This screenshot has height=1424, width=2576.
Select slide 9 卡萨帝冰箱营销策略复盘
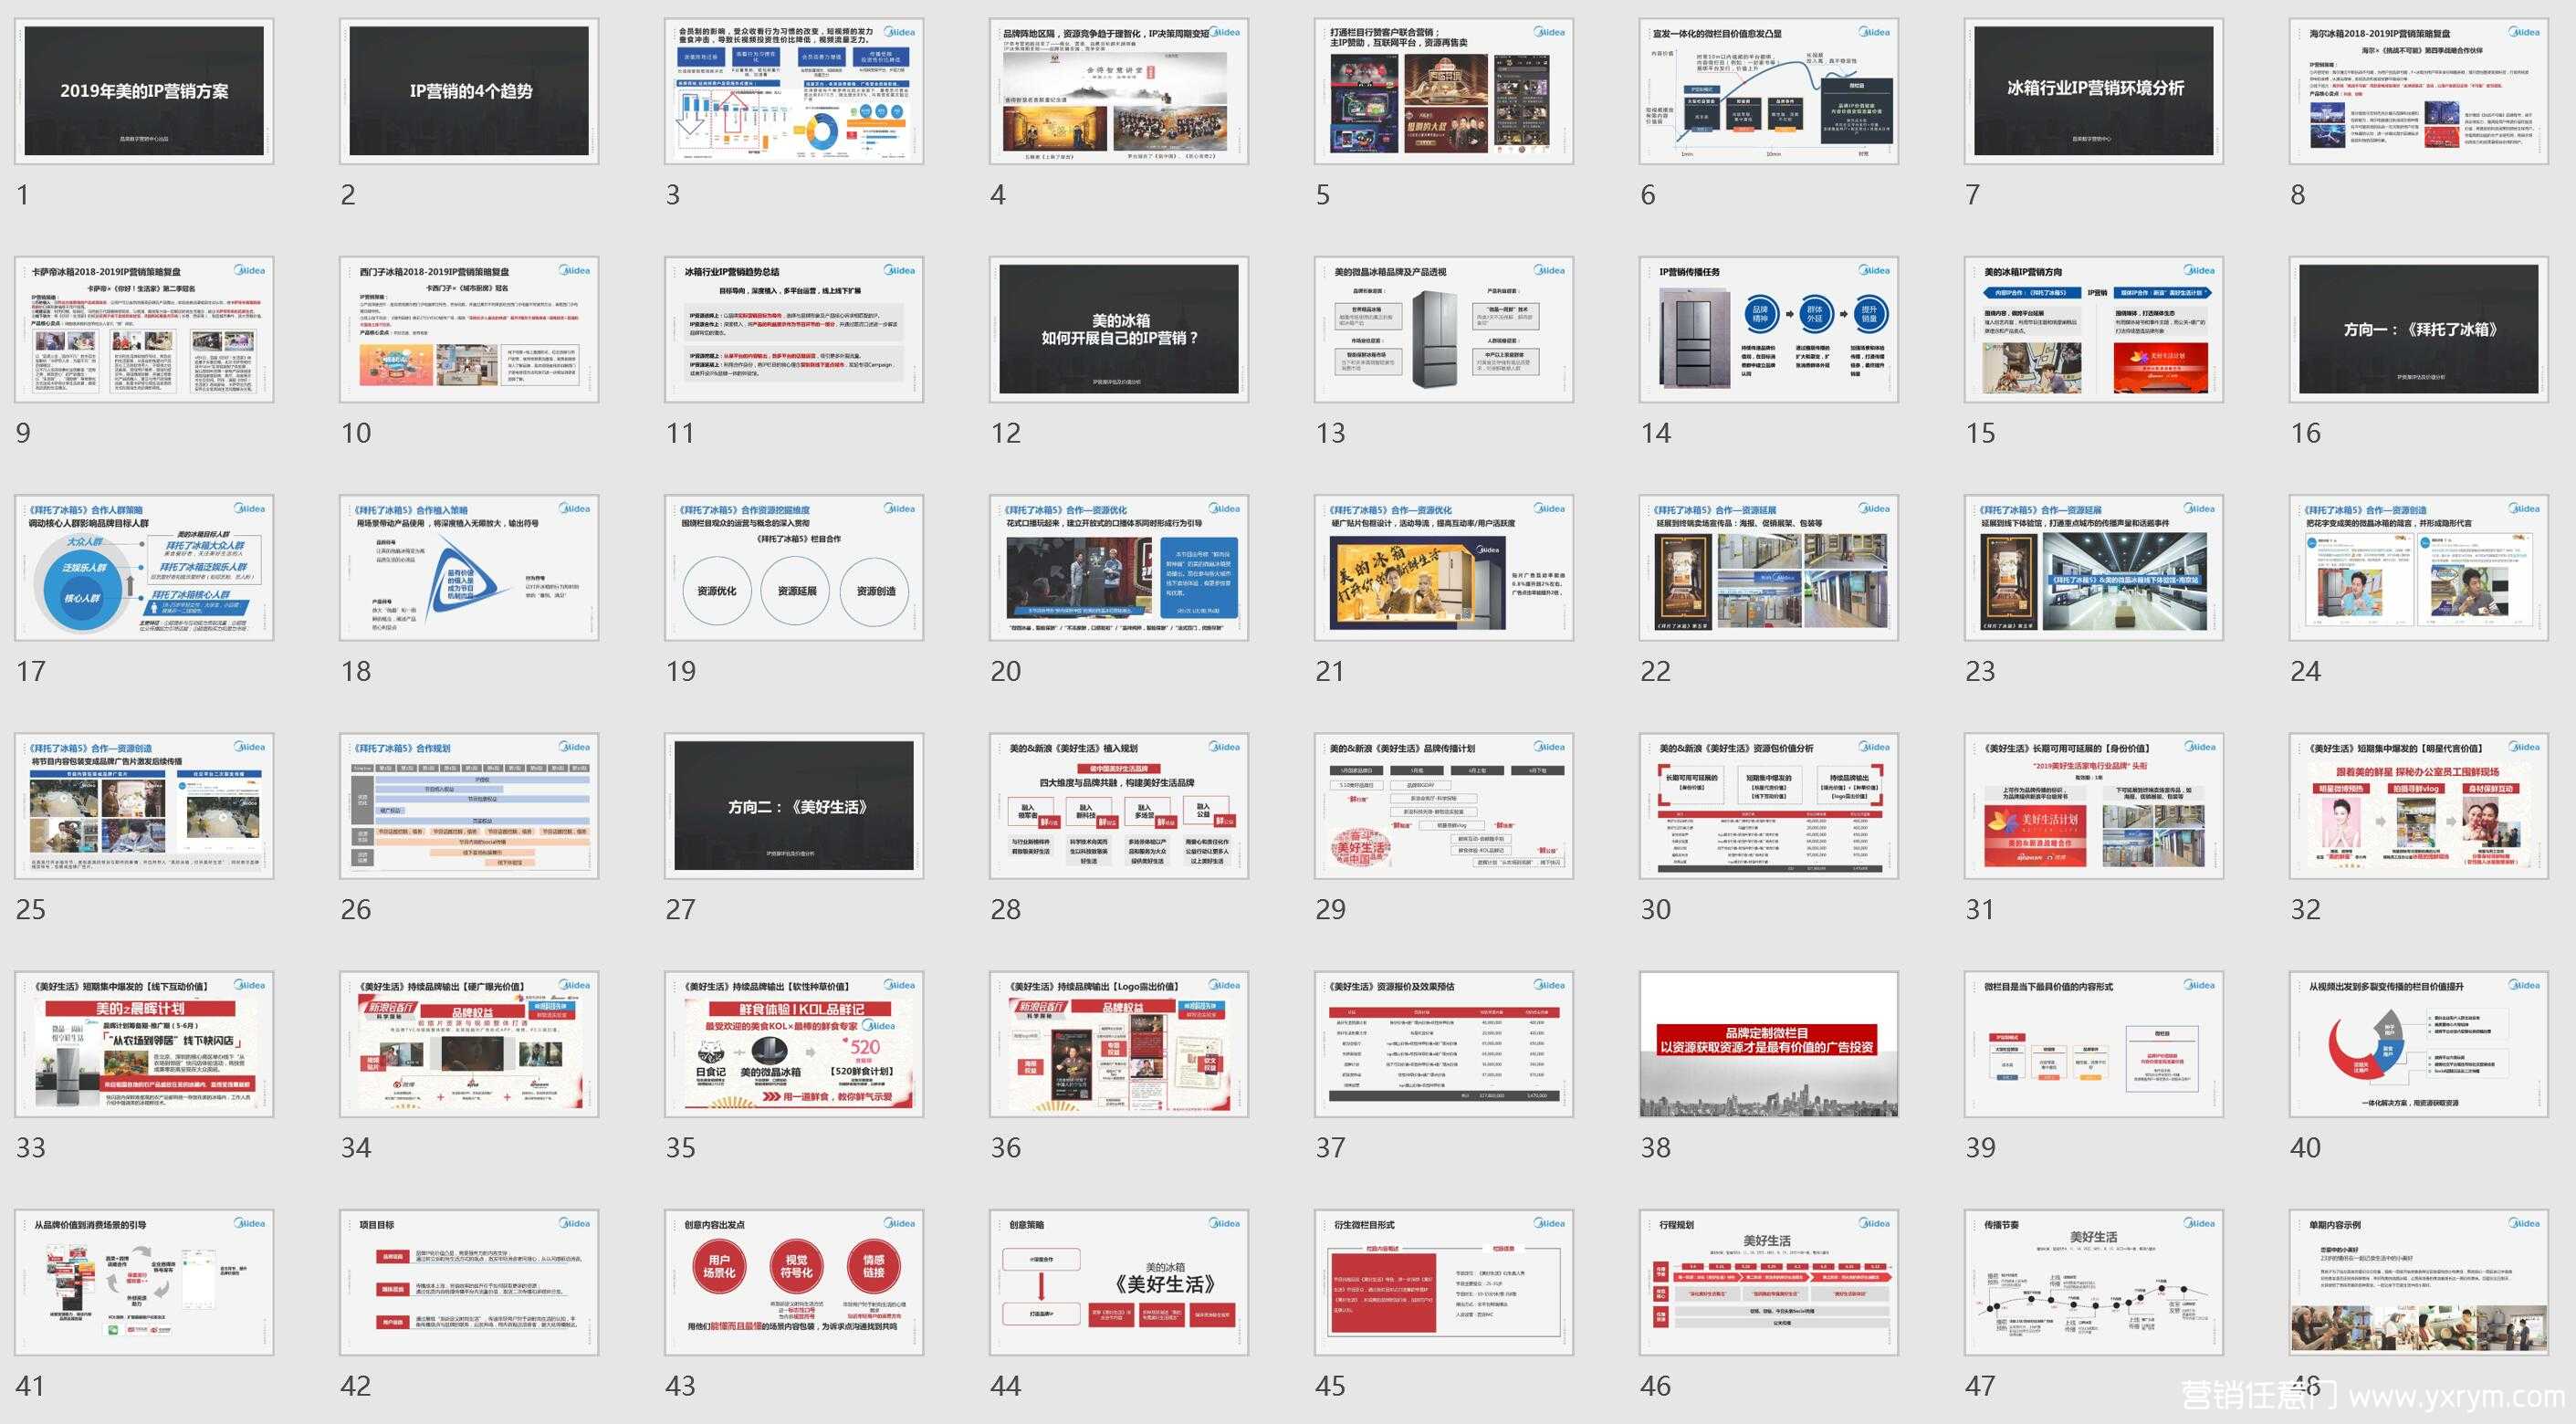144,329
